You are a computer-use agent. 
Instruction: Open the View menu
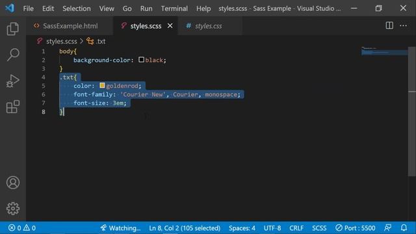pos(107,8)
